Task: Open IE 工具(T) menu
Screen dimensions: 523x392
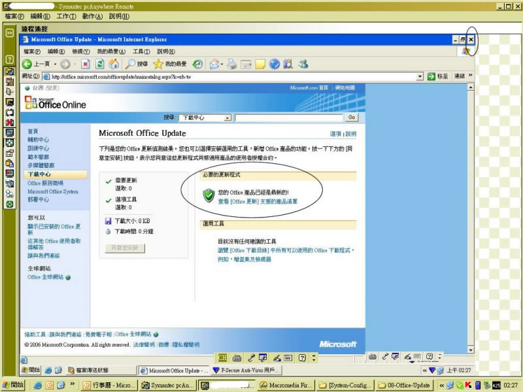Action: [141, 52]
